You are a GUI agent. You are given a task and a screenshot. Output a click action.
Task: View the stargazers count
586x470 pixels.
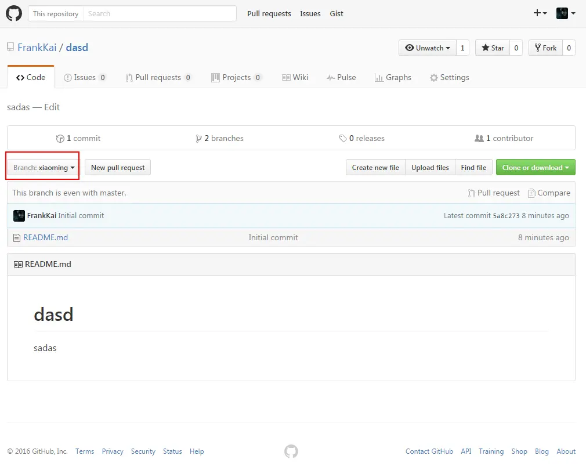coord(516,48)
